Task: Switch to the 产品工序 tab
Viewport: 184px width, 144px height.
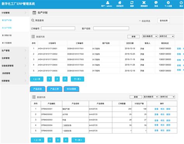Action: pyautogui.click(x=54, y=89)
